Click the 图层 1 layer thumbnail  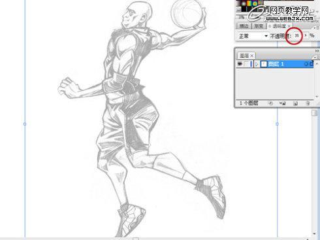coord(264,64)
